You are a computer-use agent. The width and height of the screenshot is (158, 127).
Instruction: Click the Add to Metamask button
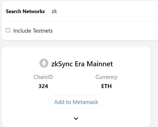[76, 102]
